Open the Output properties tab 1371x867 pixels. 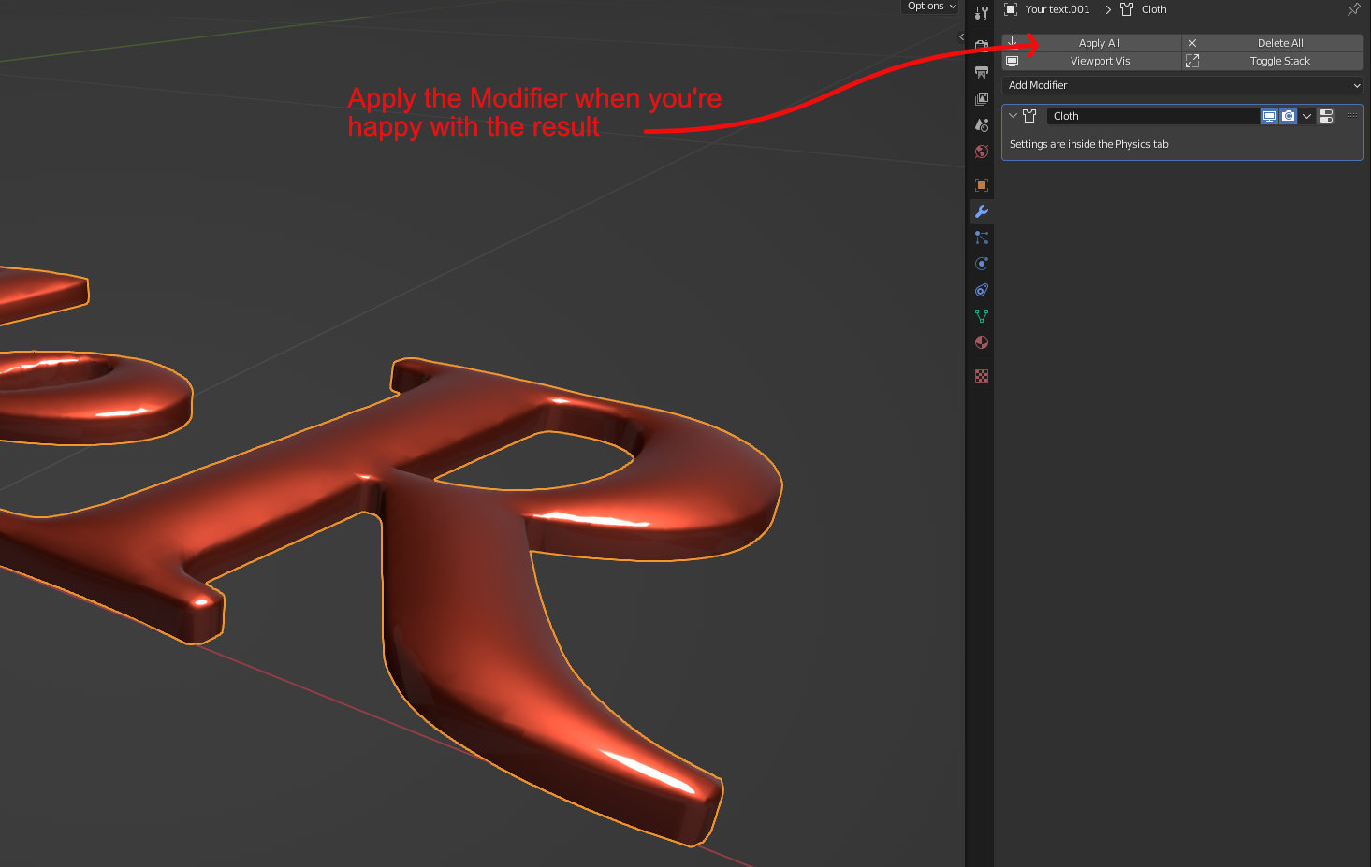coord(981,73)
